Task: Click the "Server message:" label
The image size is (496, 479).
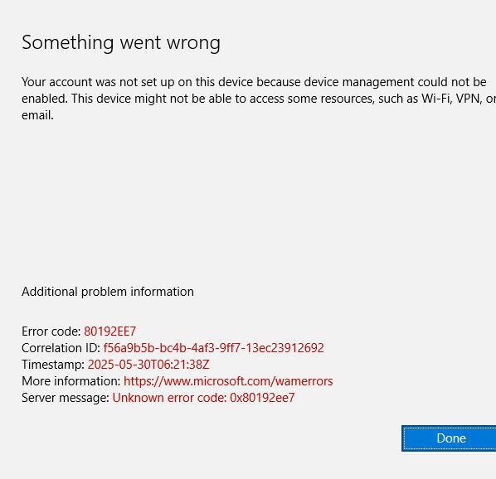Action: 66,398
